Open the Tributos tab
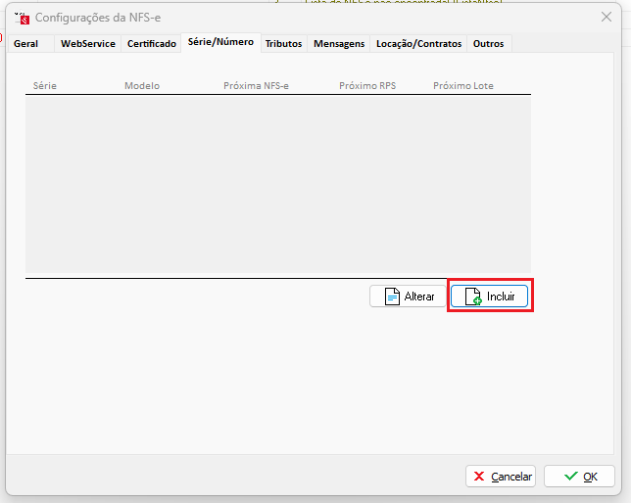Viewport: 631px width, 503px height. pos(283,44)
